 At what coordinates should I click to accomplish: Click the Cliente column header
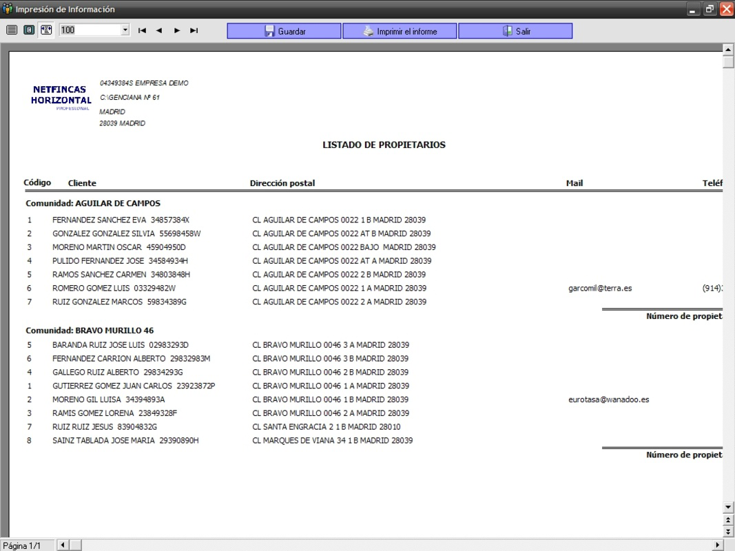pyautogui.click(x=82, y=183)
